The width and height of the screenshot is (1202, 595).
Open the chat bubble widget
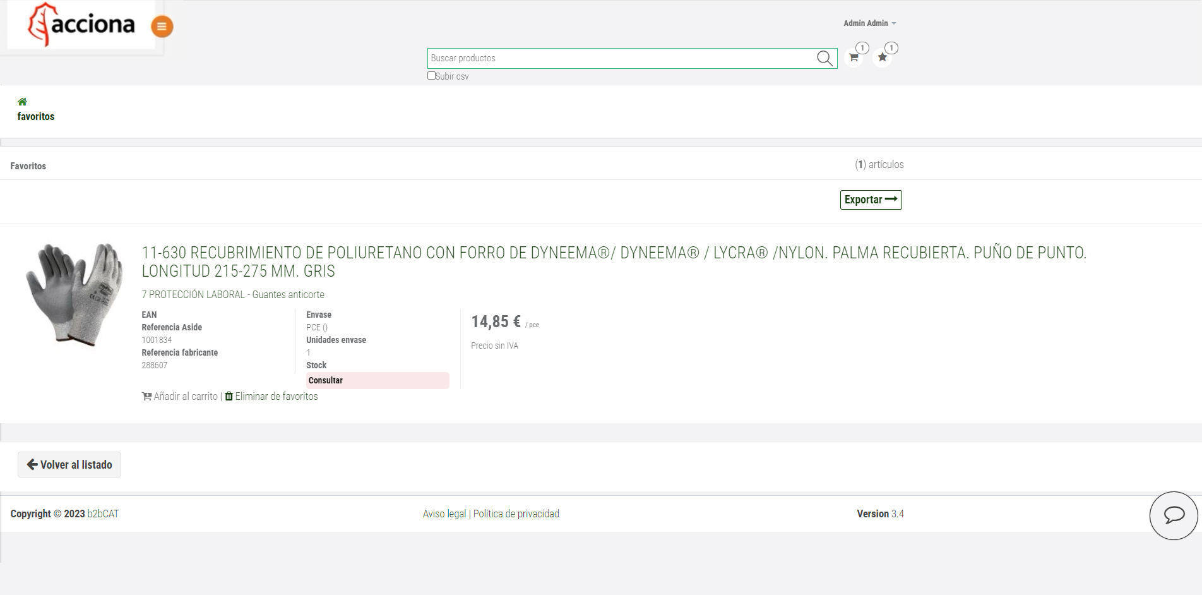(1173, 515)
